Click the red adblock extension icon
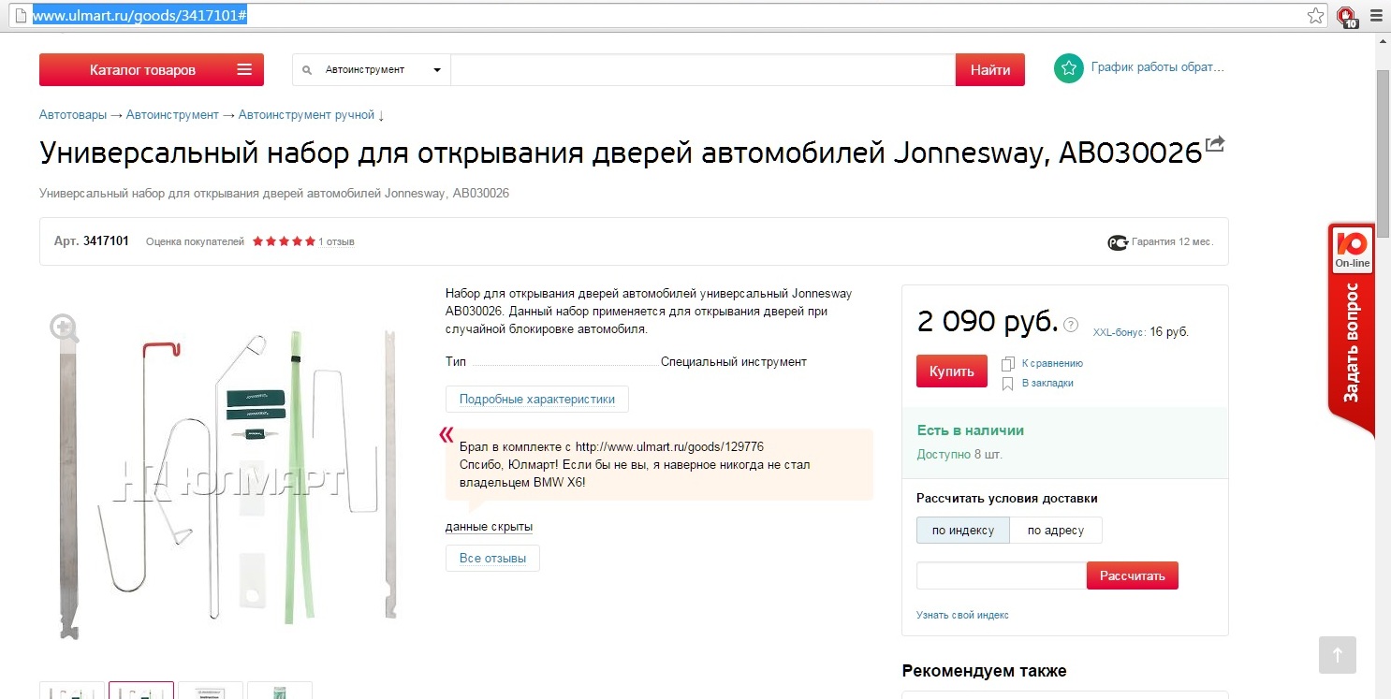This screenshot has height=699, width=1391. pos(1346,16)
